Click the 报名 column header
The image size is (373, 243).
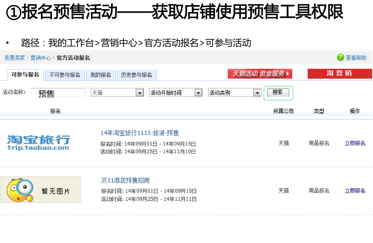click(x=55, y=111)
